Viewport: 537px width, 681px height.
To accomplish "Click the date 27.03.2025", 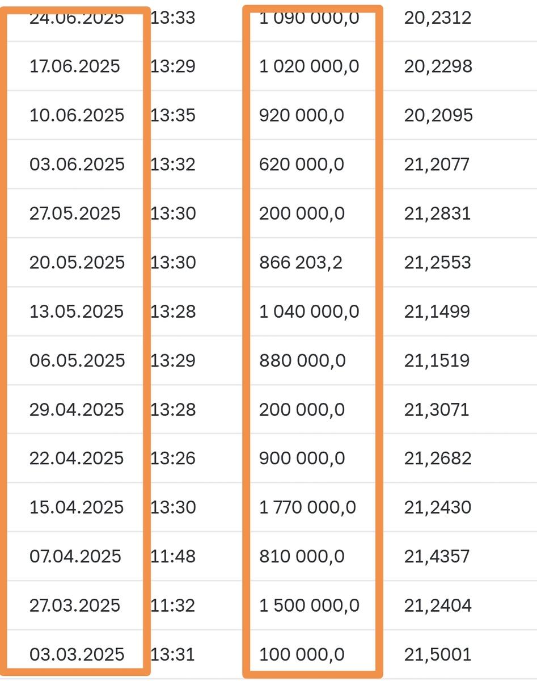I will [x=75, y=606].
